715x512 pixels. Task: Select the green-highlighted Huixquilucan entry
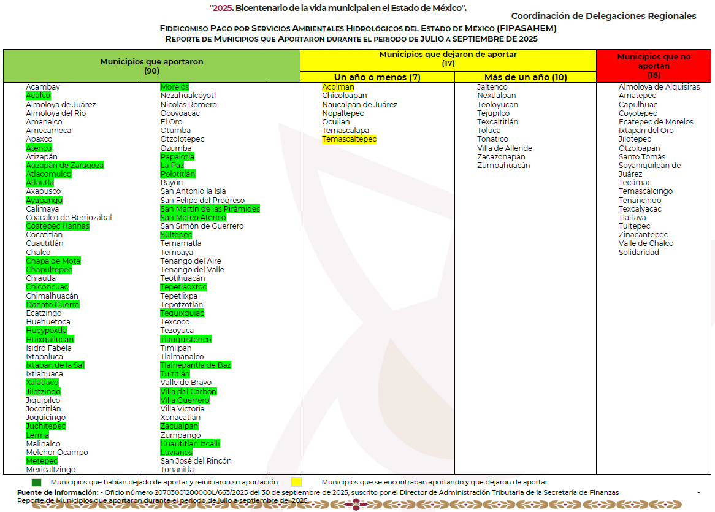coord(50,340)
